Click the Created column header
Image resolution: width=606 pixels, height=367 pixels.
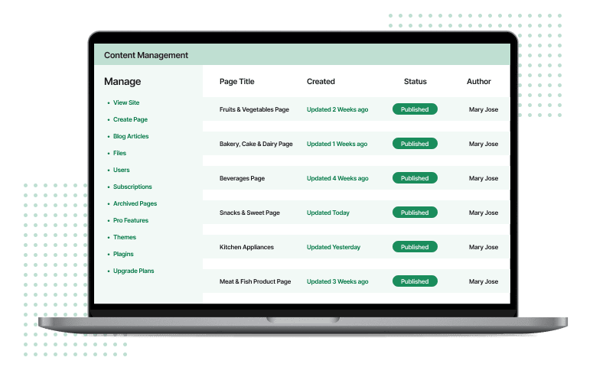coord(321,82)
